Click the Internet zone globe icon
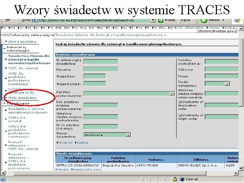The height and width of the screenshot is (183, 244). pos(182,179)
